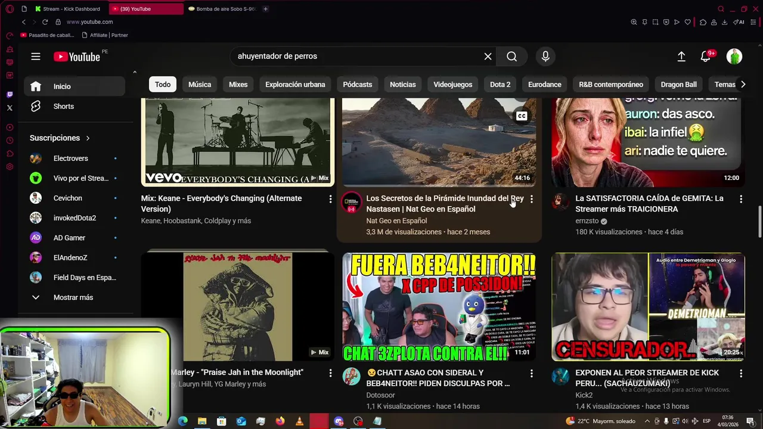This screenshot has height=429, width=763.
Task: Open options menu for Gemita video
Action: click(x=741, y=199)
